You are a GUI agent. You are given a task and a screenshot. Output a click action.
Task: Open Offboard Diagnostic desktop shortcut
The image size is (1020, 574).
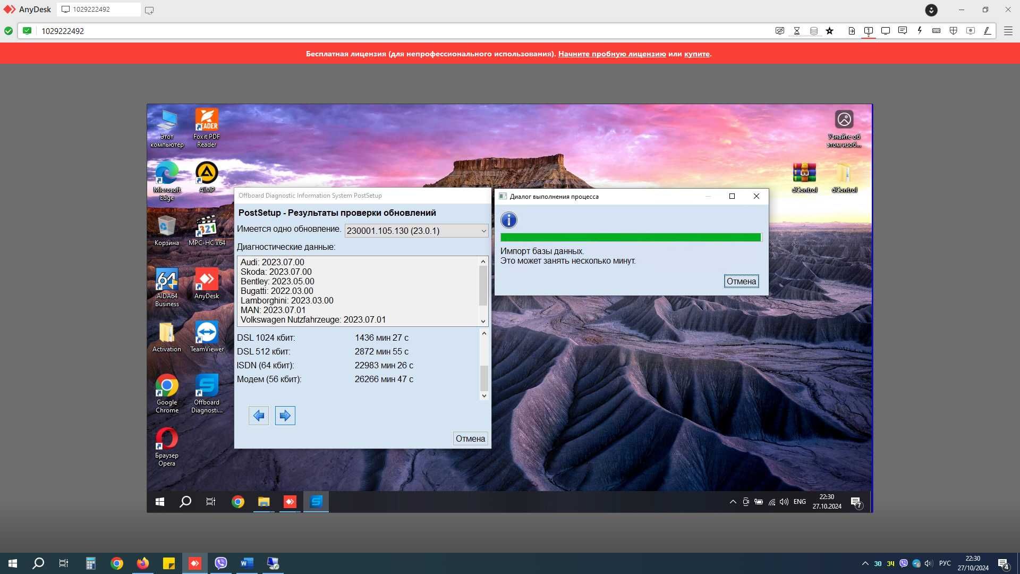click(x=207, y=393)
